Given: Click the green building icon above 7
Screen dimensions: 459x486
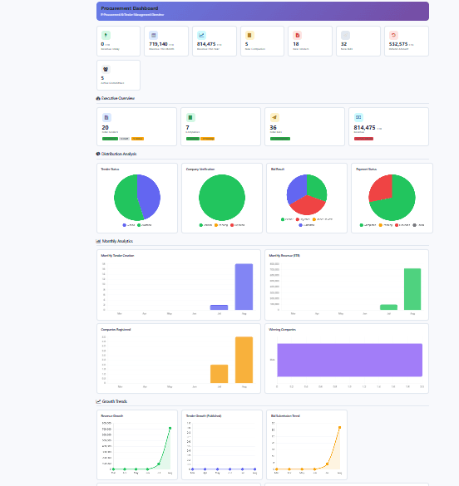Looking at the screenshot, I should tap(190, 117).
